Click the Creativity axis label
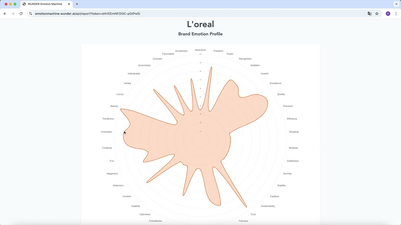The image size is (401, 225). click(x=107, y=148)
